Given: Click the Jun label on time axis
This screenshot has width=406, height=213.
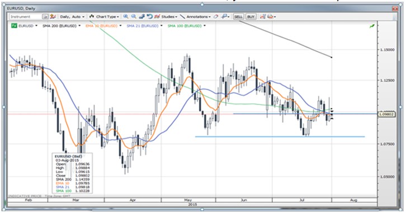Looking at the screenshot, I should [244, 200].
